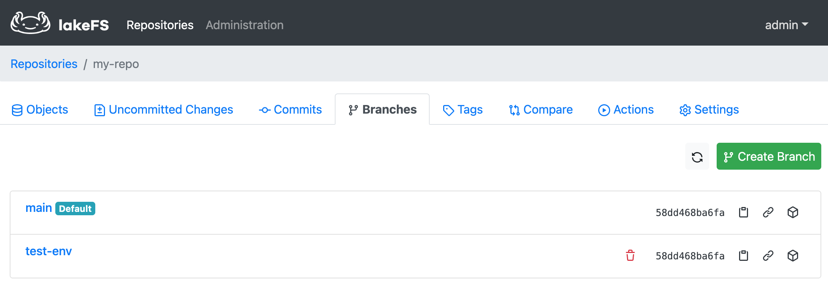Viewport: 828px width, 284px height.
Task: Click the Repositories breadcrumb link
Action: coord(44,64)
